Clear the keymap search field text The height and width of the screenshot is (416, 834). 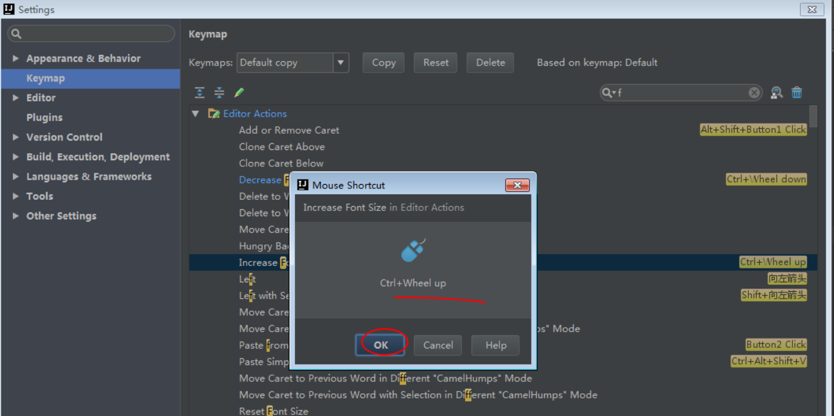(754, 93)
